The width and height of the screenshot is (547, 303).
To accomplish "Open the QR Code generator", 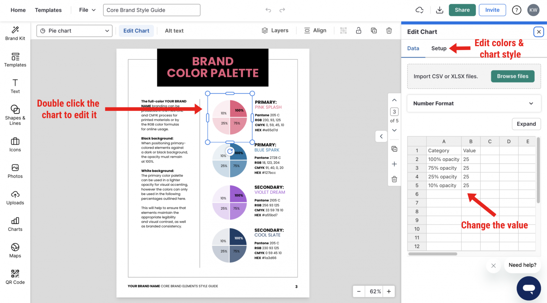I will click(15, 277).
